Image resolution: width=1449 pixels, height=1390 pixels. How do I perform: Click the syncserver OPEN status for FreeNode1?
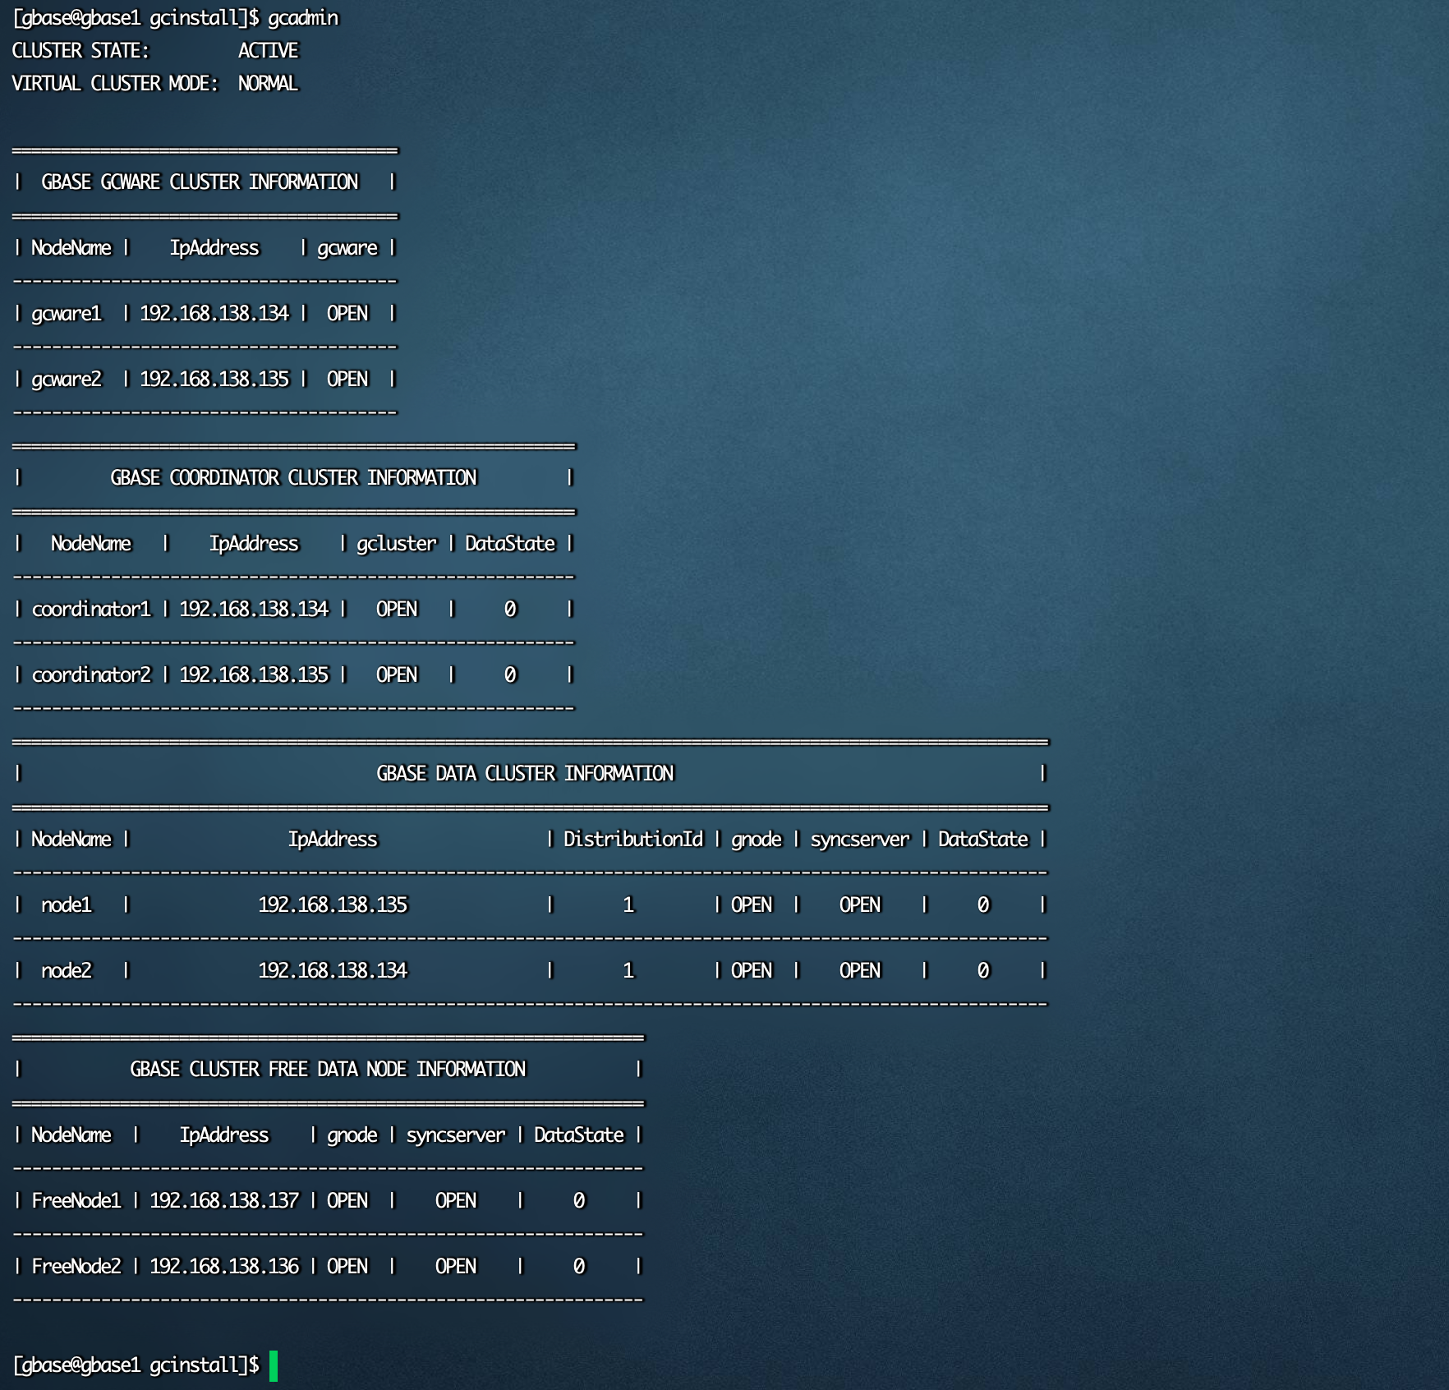pyautogui.click(x=456, y=1201)
